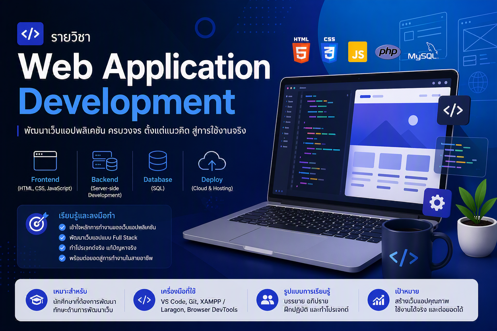The image size is (497, 331).
Task: Click the text "(Cloud & Hosting)"
Action: [x=212, y=188]
